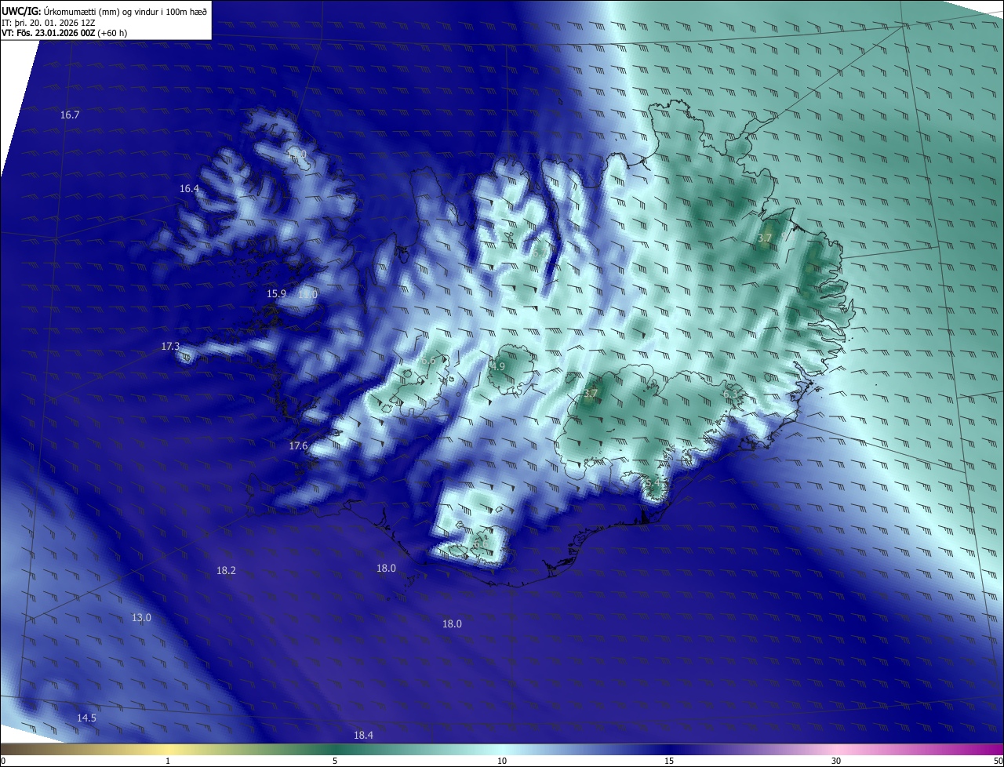Click the 16.7 value label

tap(70, 115)
